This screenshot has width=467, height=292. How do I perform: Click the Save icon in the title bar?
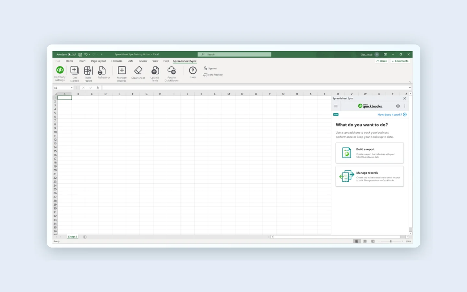click(80, 55)
